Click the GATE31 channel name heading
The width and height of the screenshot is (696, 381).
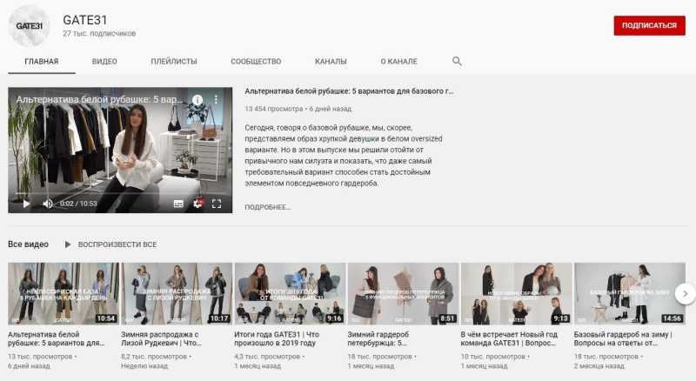point(85,20)
